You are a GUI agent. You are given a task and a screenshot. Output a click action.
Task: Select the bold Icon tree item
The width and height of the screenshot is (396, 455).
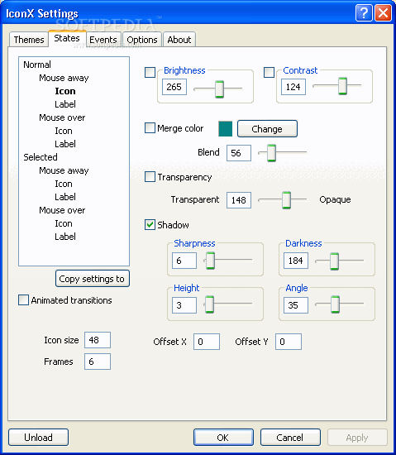click(x=65, y=91)
